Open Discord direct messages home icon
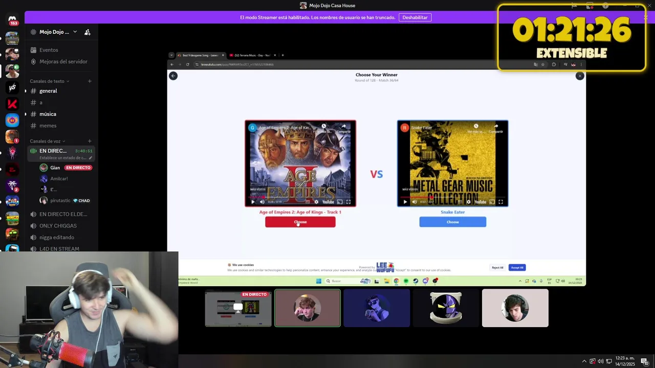The image size is (655, 368). (12, 19)
